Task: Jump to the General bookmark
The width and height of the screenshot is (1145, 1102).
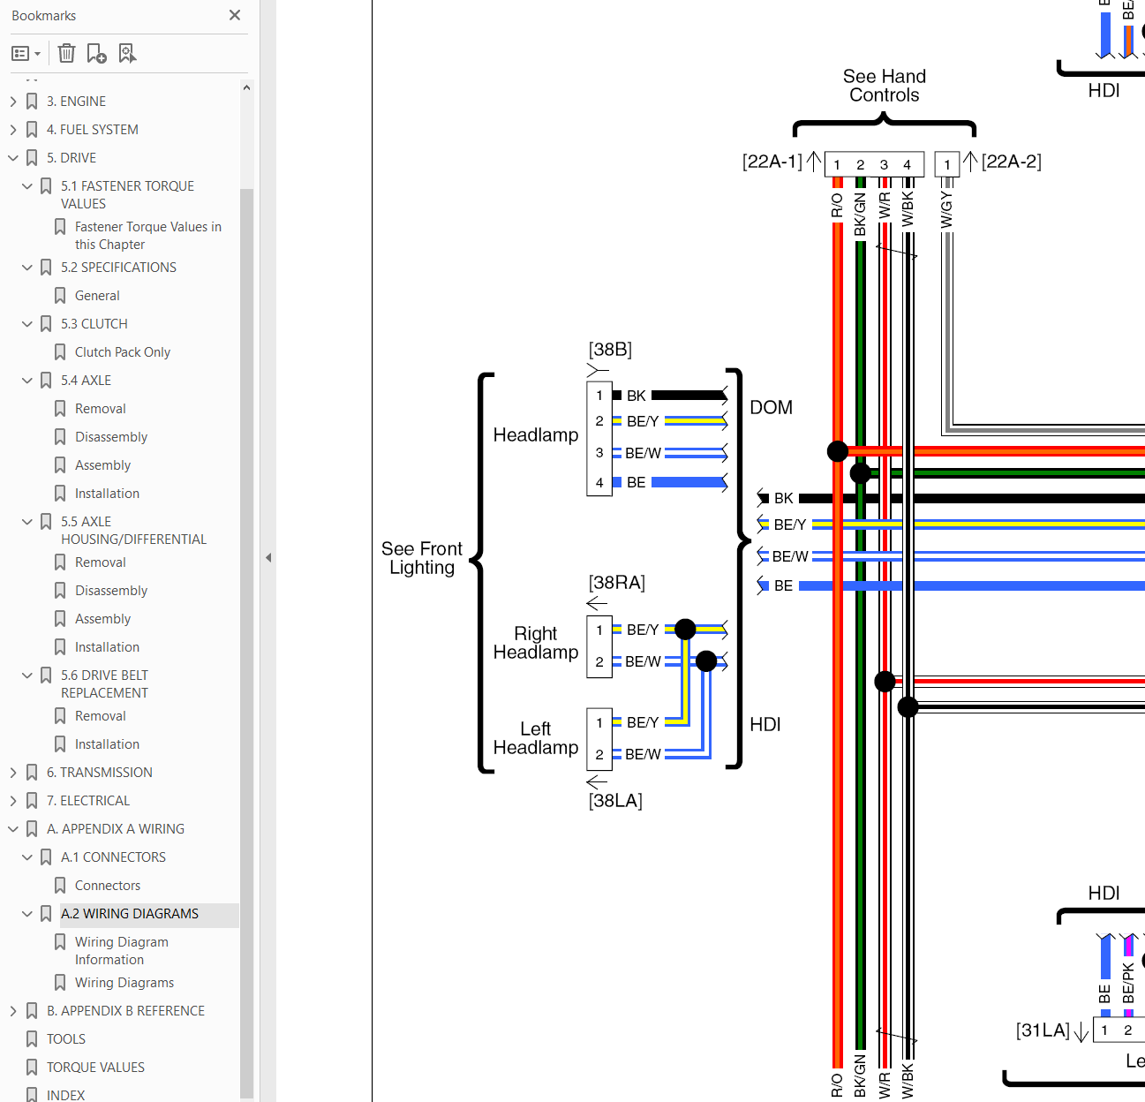Action: coord(97,296)
